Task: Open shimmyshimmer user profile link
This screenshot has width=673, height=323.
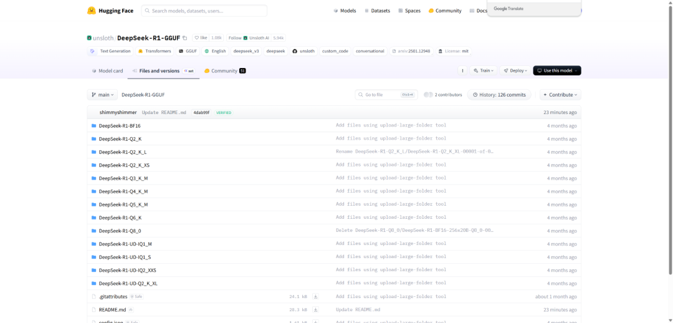Action: 118,112
